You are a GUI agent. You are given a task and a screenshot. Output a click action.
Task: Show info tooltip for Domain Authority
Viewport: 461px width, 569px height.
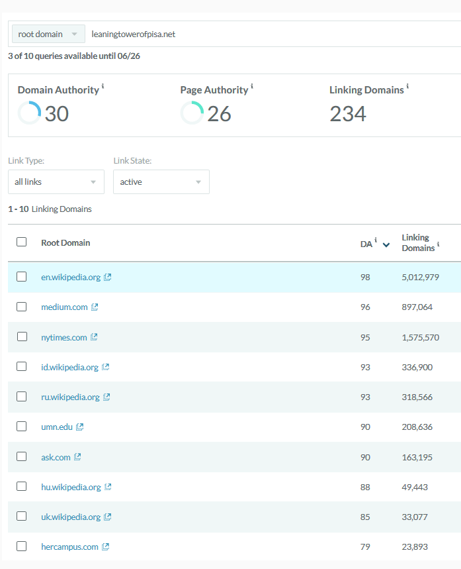tap(103, 86)
